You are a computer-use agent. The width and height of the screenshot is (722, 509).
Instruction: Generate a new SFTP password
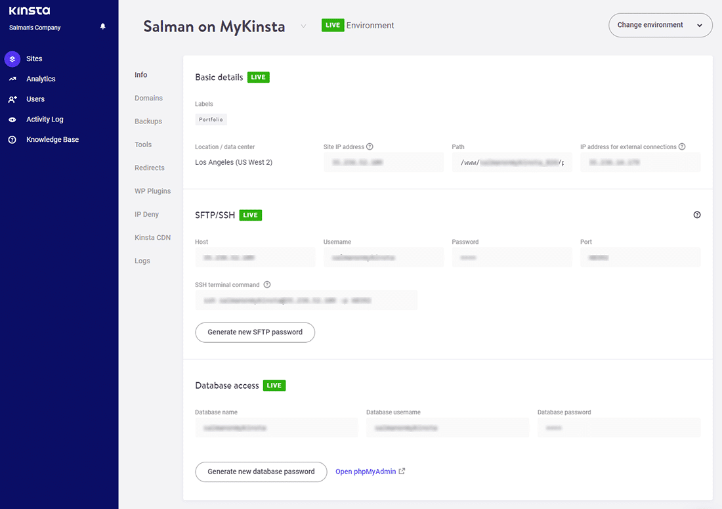(255, 332)
